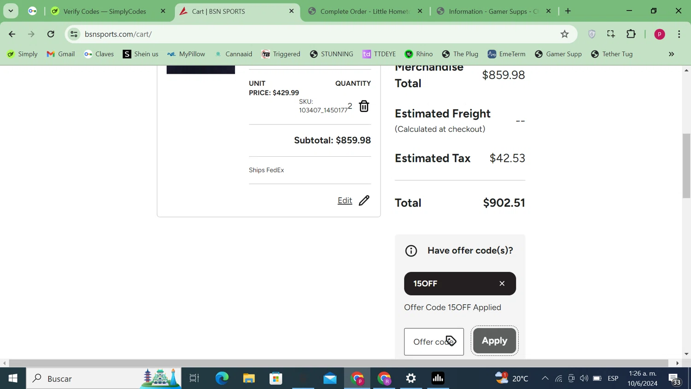Delete the cart item with trash icon
The width and height of the screenshot is (691, 389).
tap(364, 106)
